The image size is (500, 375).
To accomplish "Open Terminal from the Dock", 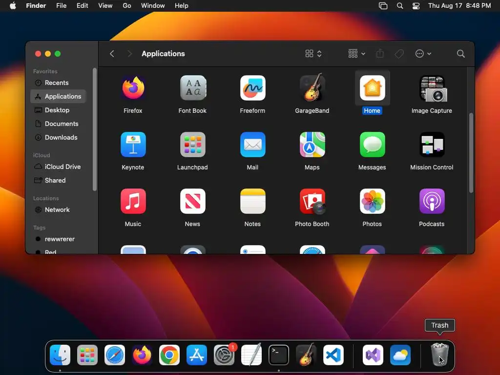I will pos(279,355).
